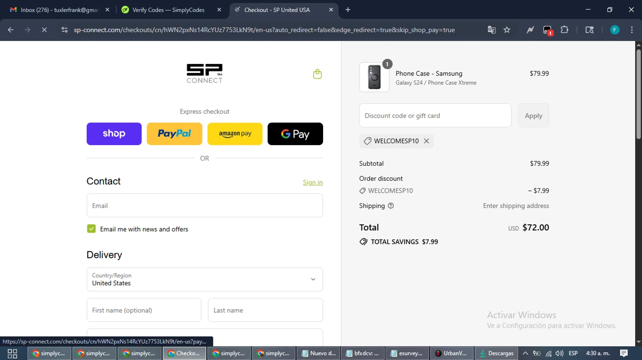Open the shipping info help icon
Image resolution: width=642 pixels, height=360 pixels.
[391, 206]
